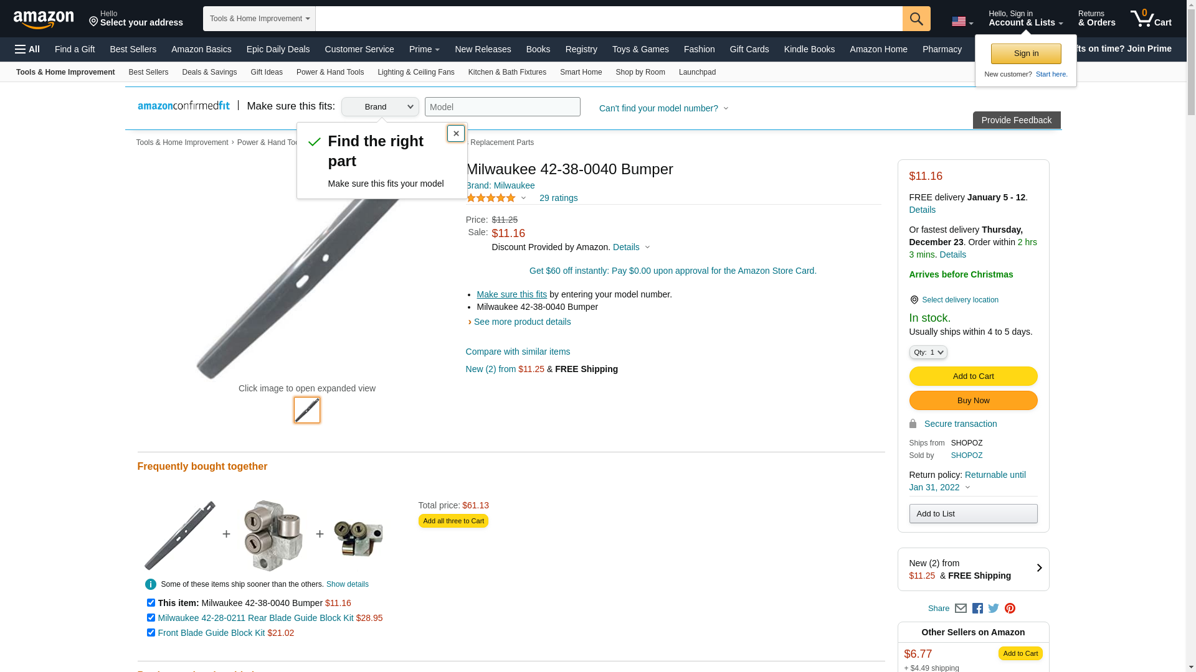1196x672 pixels.
Task: Share product on Facebook
Action: tap(977, 609)
